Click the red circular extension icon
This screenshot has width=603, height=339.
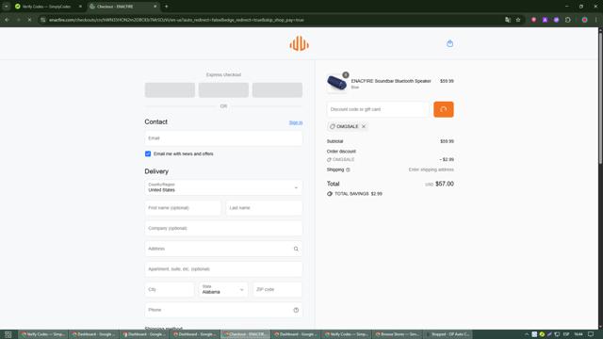click(533, 20)
